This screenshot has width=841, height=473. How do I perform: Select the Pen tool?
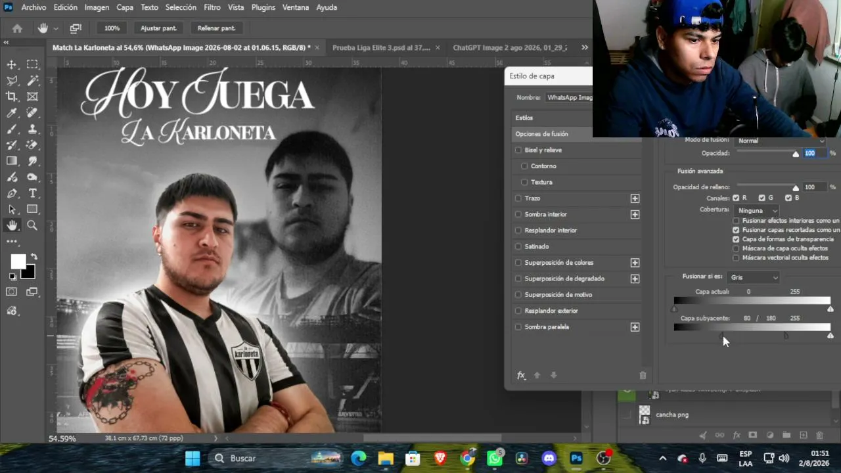click(x=12, y=193)
